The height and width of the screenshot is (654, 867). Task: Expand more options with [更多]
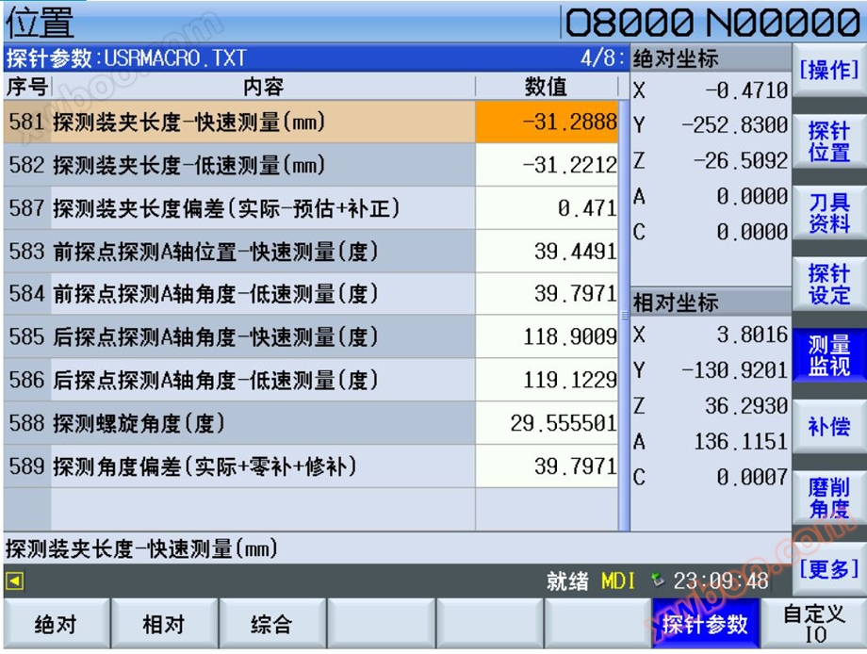coord(828,569)
